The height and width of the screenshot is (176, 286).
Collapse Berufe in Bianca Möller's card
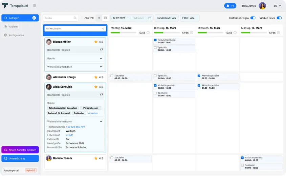pos(101,58)
